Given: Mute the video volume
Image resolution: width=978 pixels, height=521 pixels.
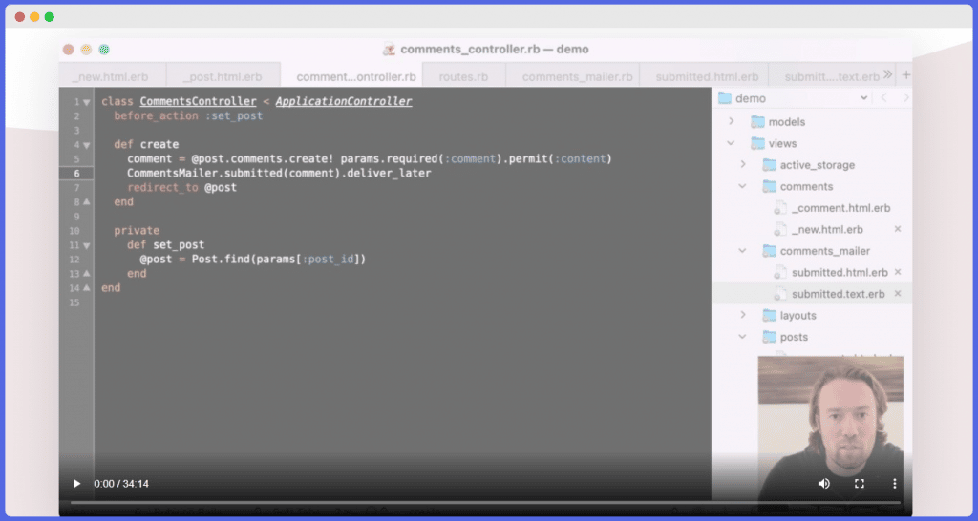Looking at the screenshot, I should coord(824,484).
